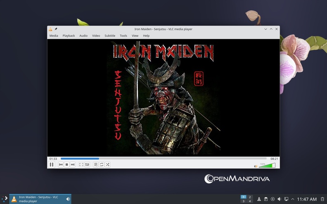
Task: Toggle loop repeat mode
Action: 102,165
